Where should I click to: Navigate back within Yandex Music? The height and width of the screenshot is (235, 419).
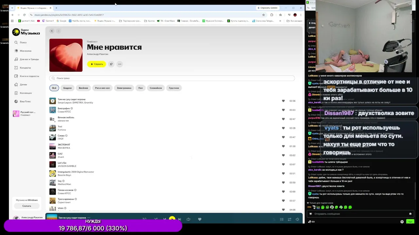52,31
